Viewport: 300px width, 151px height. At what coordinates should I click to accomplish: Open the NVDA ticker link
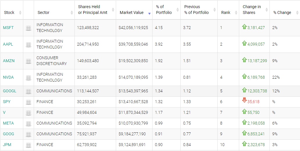[x=8, y=77]
